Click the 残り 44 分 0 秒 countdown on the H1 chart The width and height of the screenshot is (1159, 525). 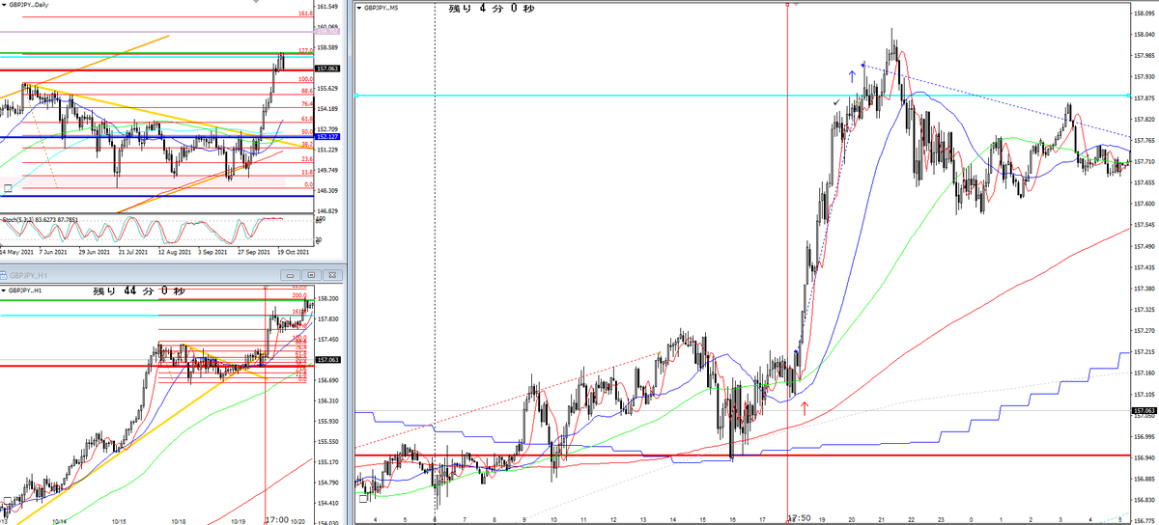tap(139, 290)
